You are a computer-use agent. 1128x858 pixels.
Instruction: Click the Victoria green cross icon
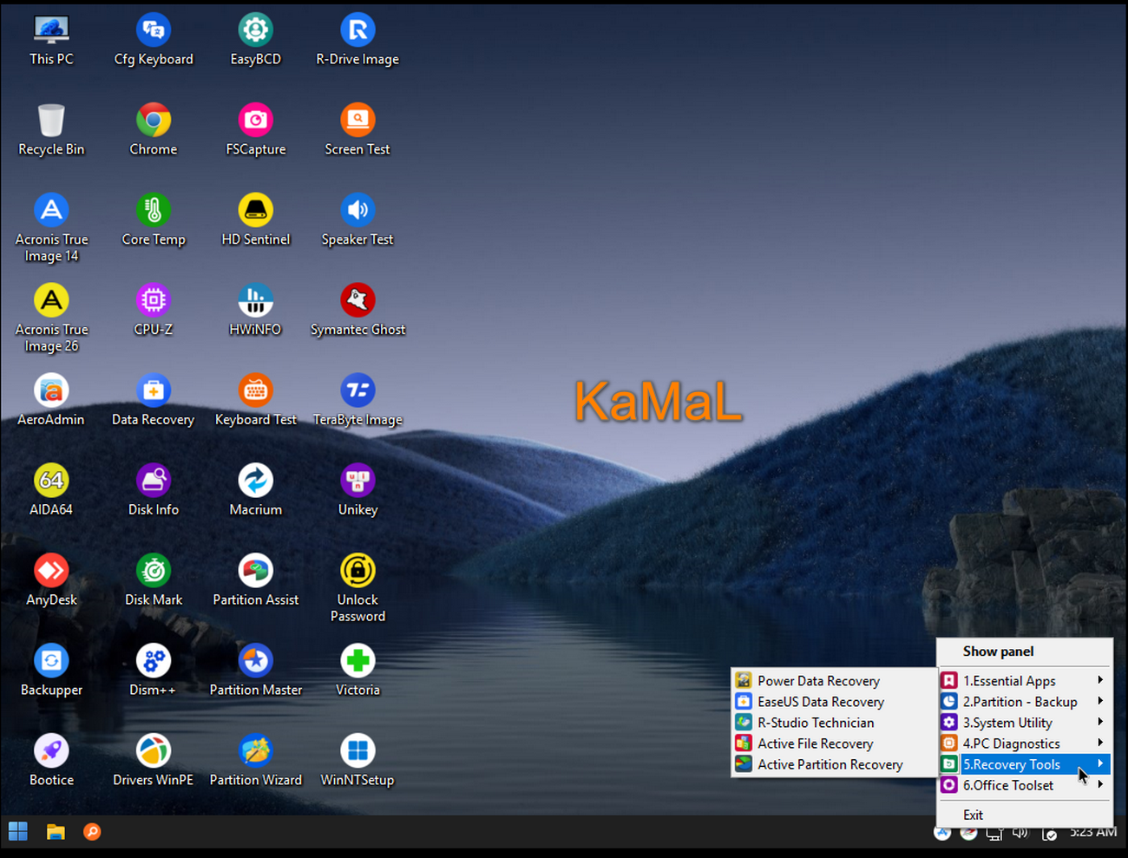point(357,671)
